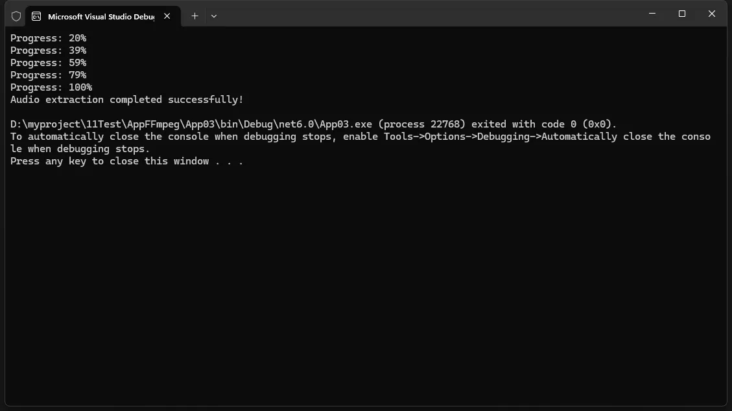The width and height of the screenshot is (732, 411).
Task: Click the "Progress: 20%" output line
Action: pos(48,38)
